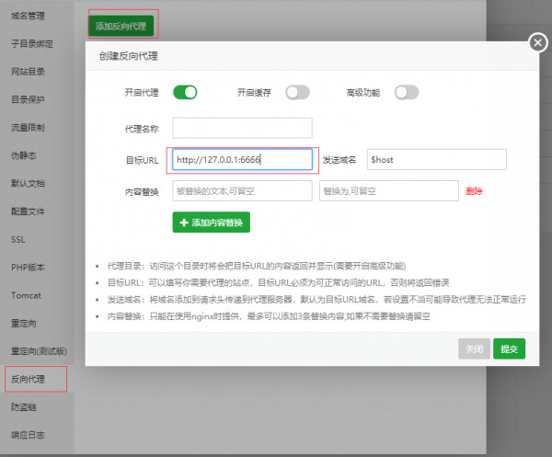Switch to the SSL sidebar tab
Image resolution: width=552 pixels, height=457 pixels.
point(18,239)
